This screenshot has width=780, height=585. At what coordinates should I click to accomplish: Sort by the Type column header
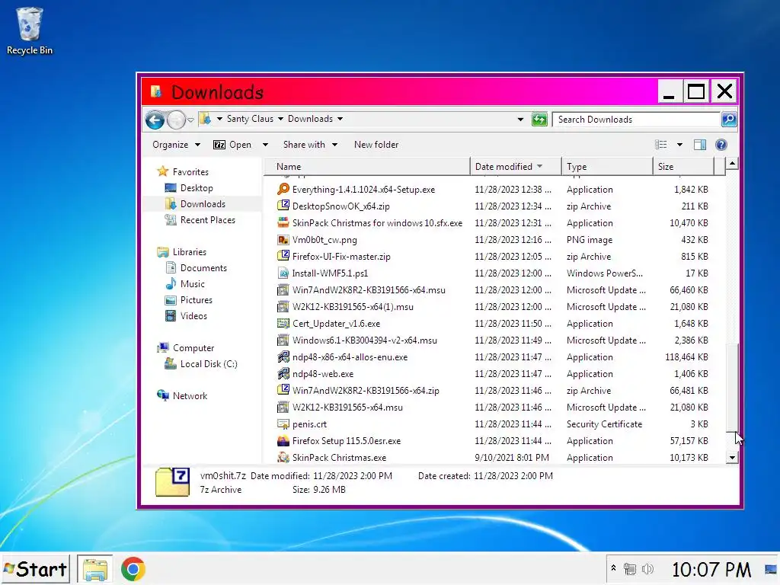pyautogui.click(x=607, y=167)
